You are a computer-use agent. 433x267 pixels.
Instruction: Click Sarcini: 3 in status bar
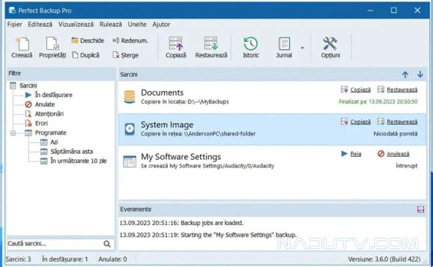point(18,259)
